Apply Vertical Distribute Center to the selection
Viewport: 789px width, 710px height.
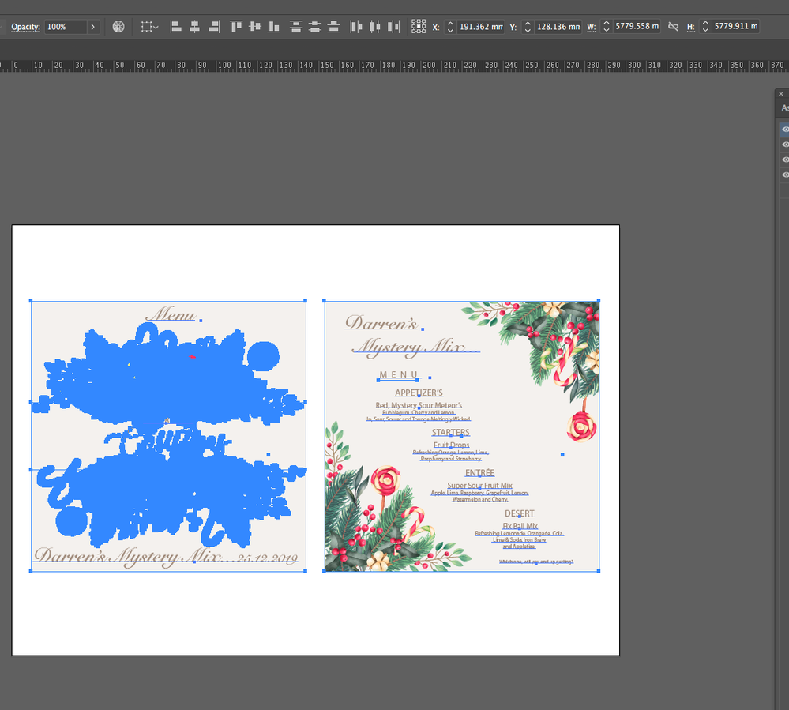(314, 26)
